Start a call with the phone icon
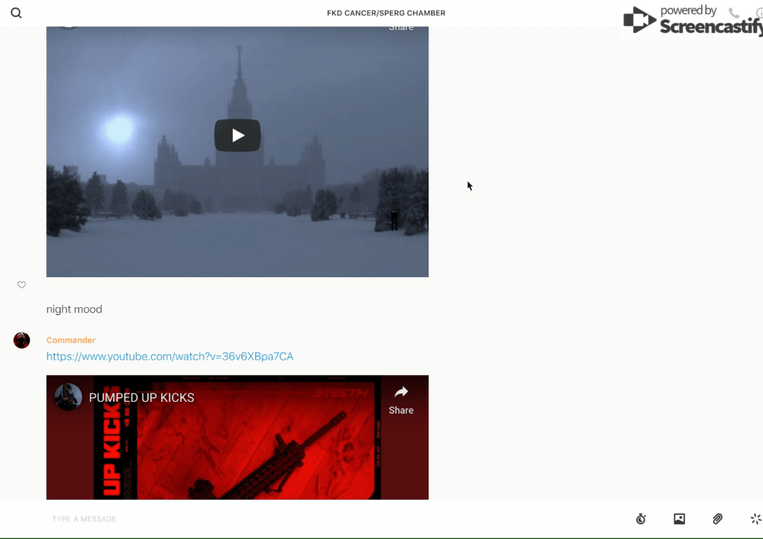This screenshot has height=539, width=763. coord(734,13)
